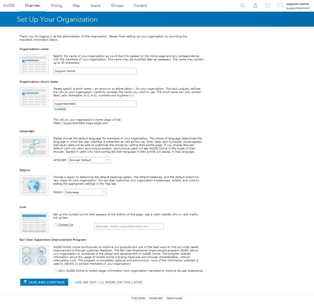The width and height of the screenshot is (314, 304).
Task: Open the Map tab
Action: tap(76, 5)
